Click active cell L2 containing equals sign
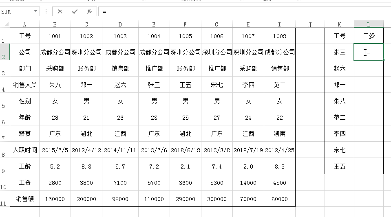The width and height of the screenshot is (391, 217). (369, 52)
